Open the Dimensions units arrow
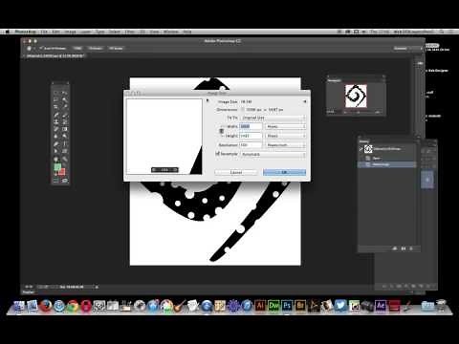 [x=243, y=110]
